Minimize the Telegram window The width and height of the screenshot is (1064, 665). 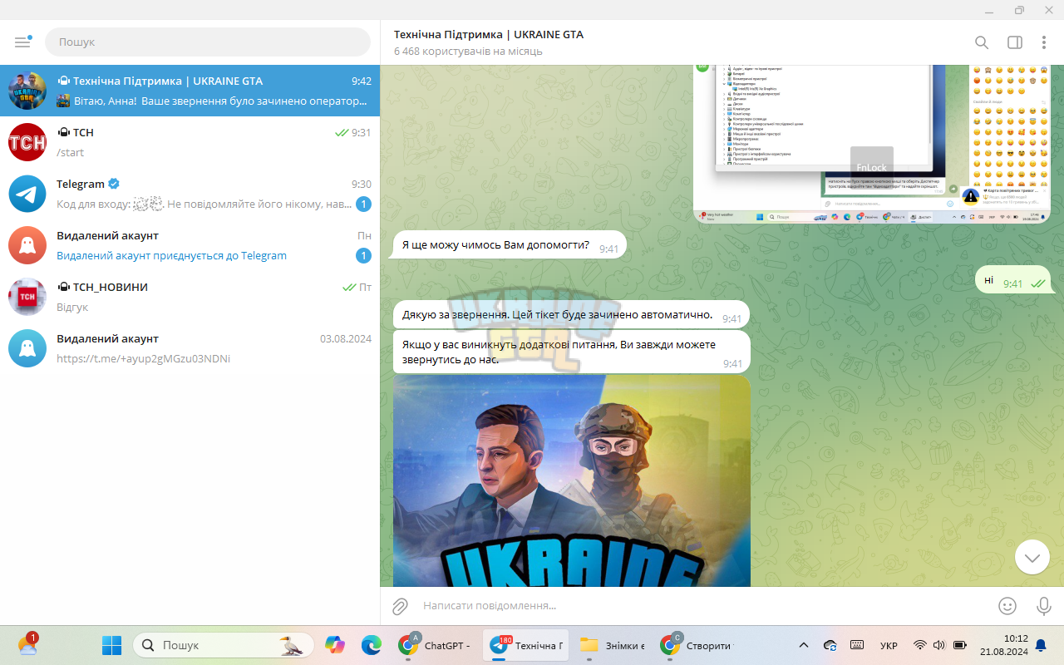click(x=989, y=10)
